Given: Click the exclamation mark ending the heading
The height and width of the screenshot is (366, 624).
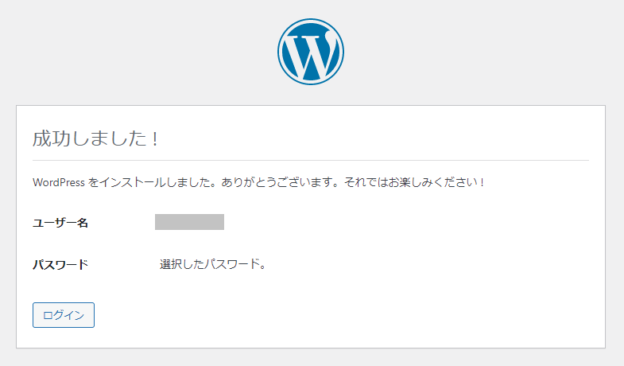Looking at the screenshot, I should 155,138.
